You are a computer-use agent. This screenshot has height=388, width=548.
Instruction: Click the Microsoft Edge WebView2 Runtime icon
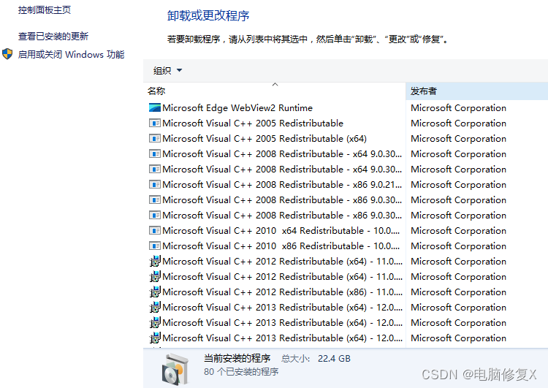(154, 107)
